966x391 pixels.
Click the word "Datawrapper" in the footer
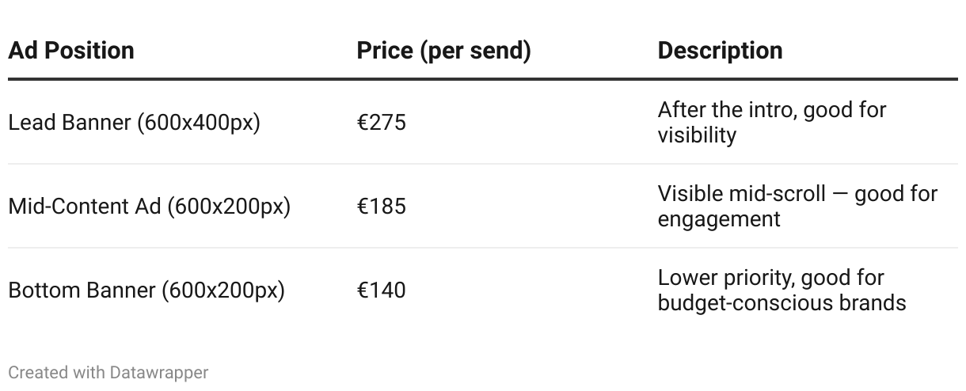click(158, 372)
